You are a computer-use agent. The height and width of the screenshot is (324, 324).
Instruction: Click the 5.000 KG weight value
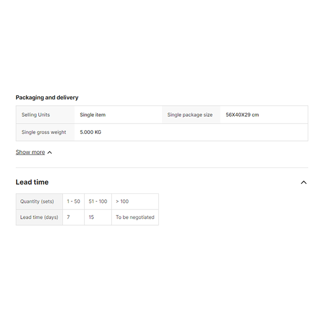tap(90, 132)
